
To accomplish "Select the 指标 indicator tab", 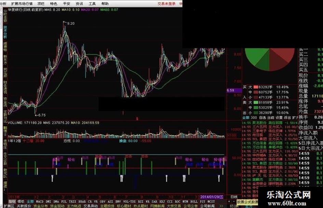I will (12, 202).
